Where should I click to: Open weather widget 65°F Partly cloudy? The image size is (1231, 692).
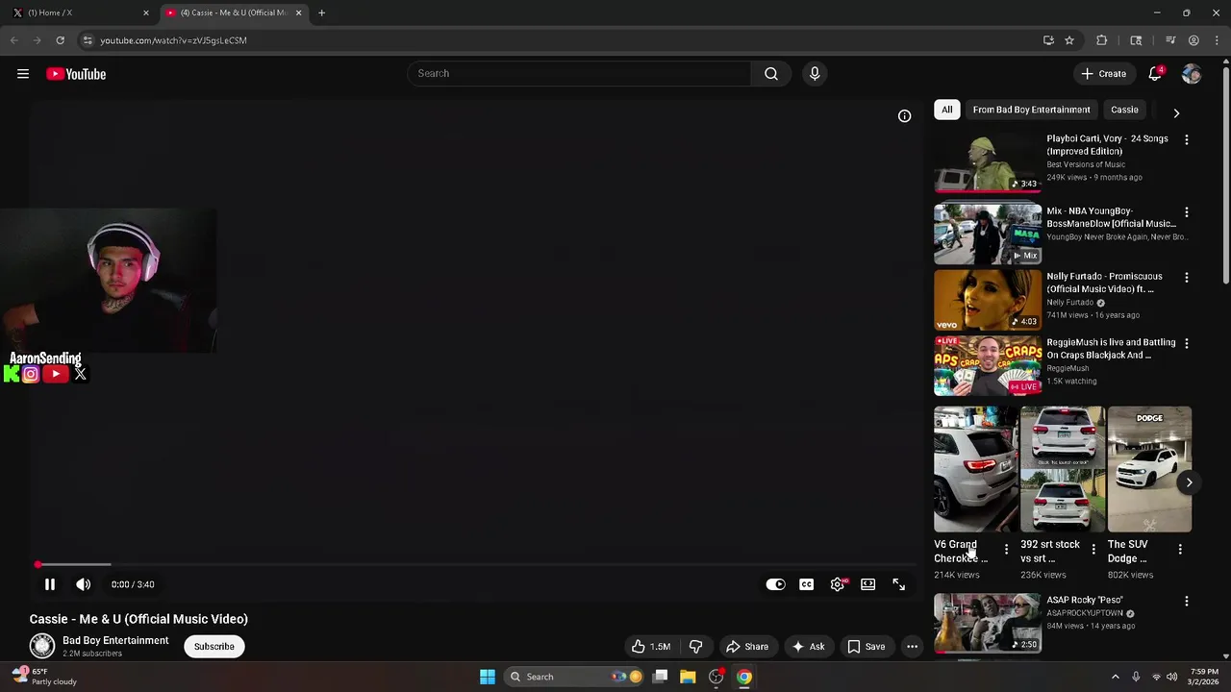(44, 677)
